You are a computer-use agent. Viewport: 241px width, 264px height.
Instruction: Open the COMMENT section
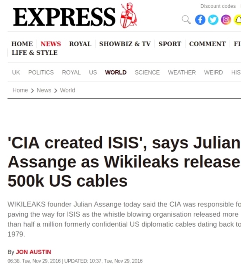[x=207, y=44]
